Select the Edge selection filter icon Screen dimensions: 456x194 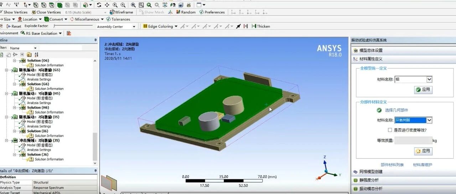(x=43, y=5)
